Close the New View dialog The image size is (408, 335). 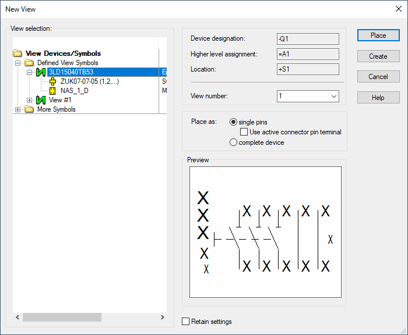tap(398, 9)
